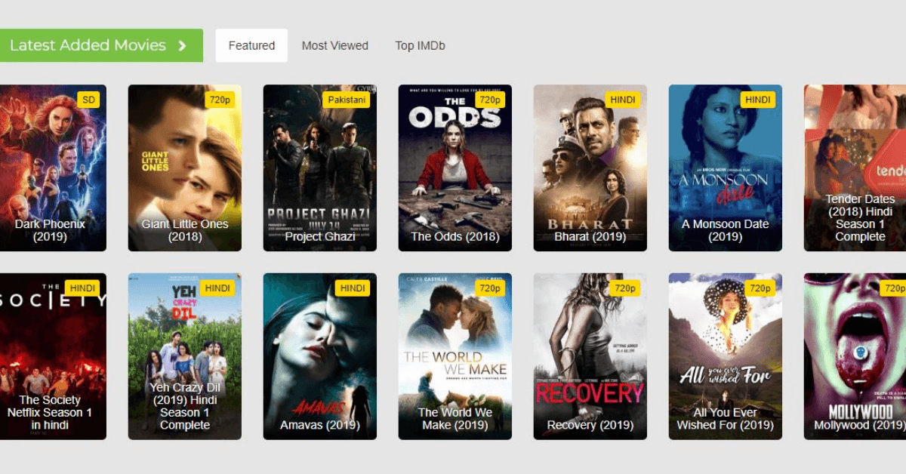Click The Society poster artwork
The width and height of the screenshot is (906, 474).
click(53, 356)
